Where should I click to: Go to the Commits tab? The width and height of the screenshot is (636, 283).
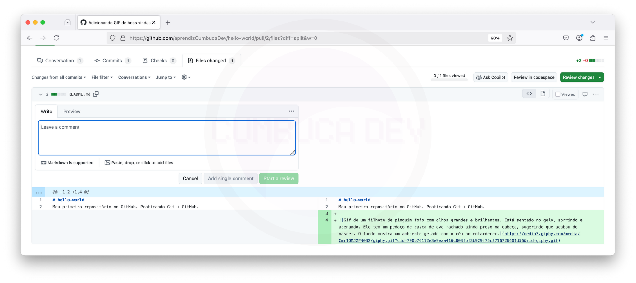[112, 61]
